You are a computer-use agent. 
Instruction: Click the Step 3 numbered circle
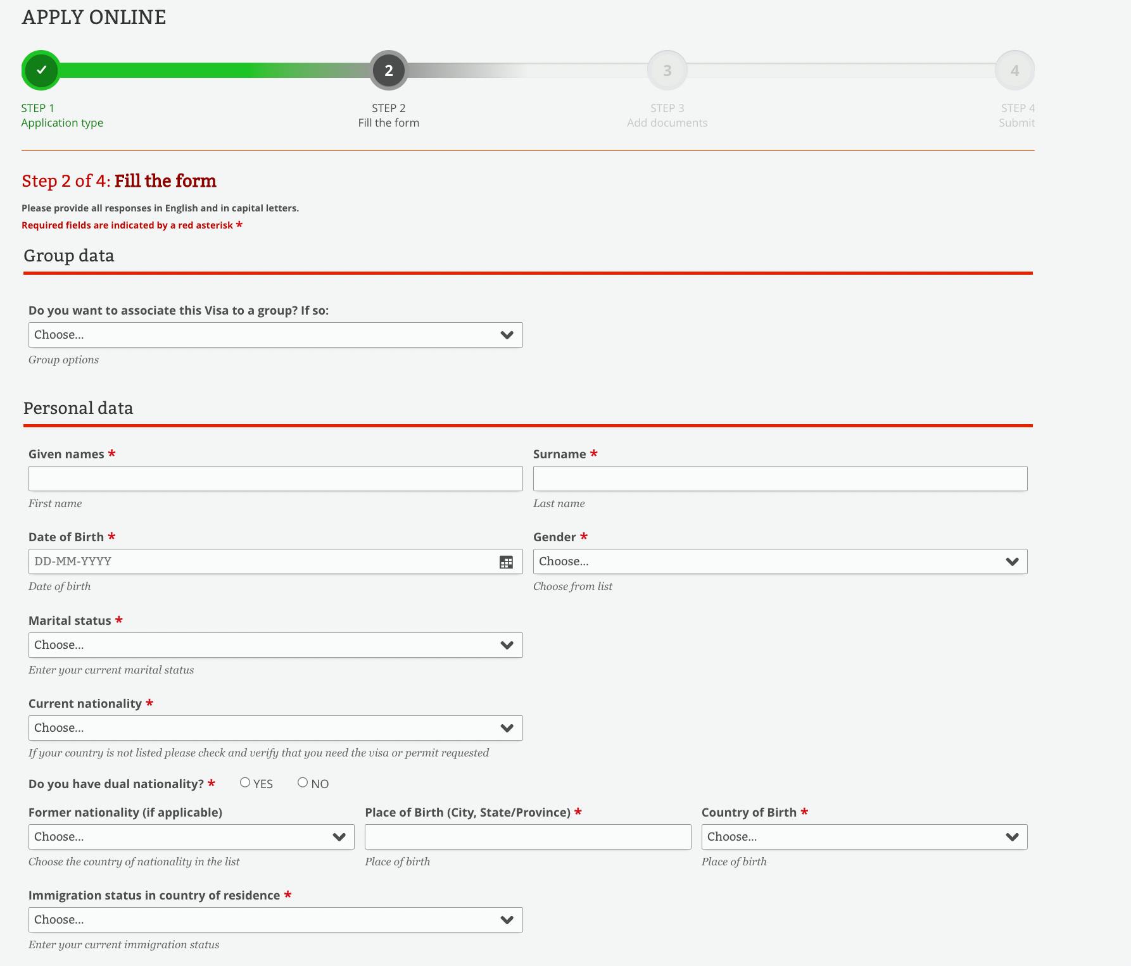tap(667, 70)
